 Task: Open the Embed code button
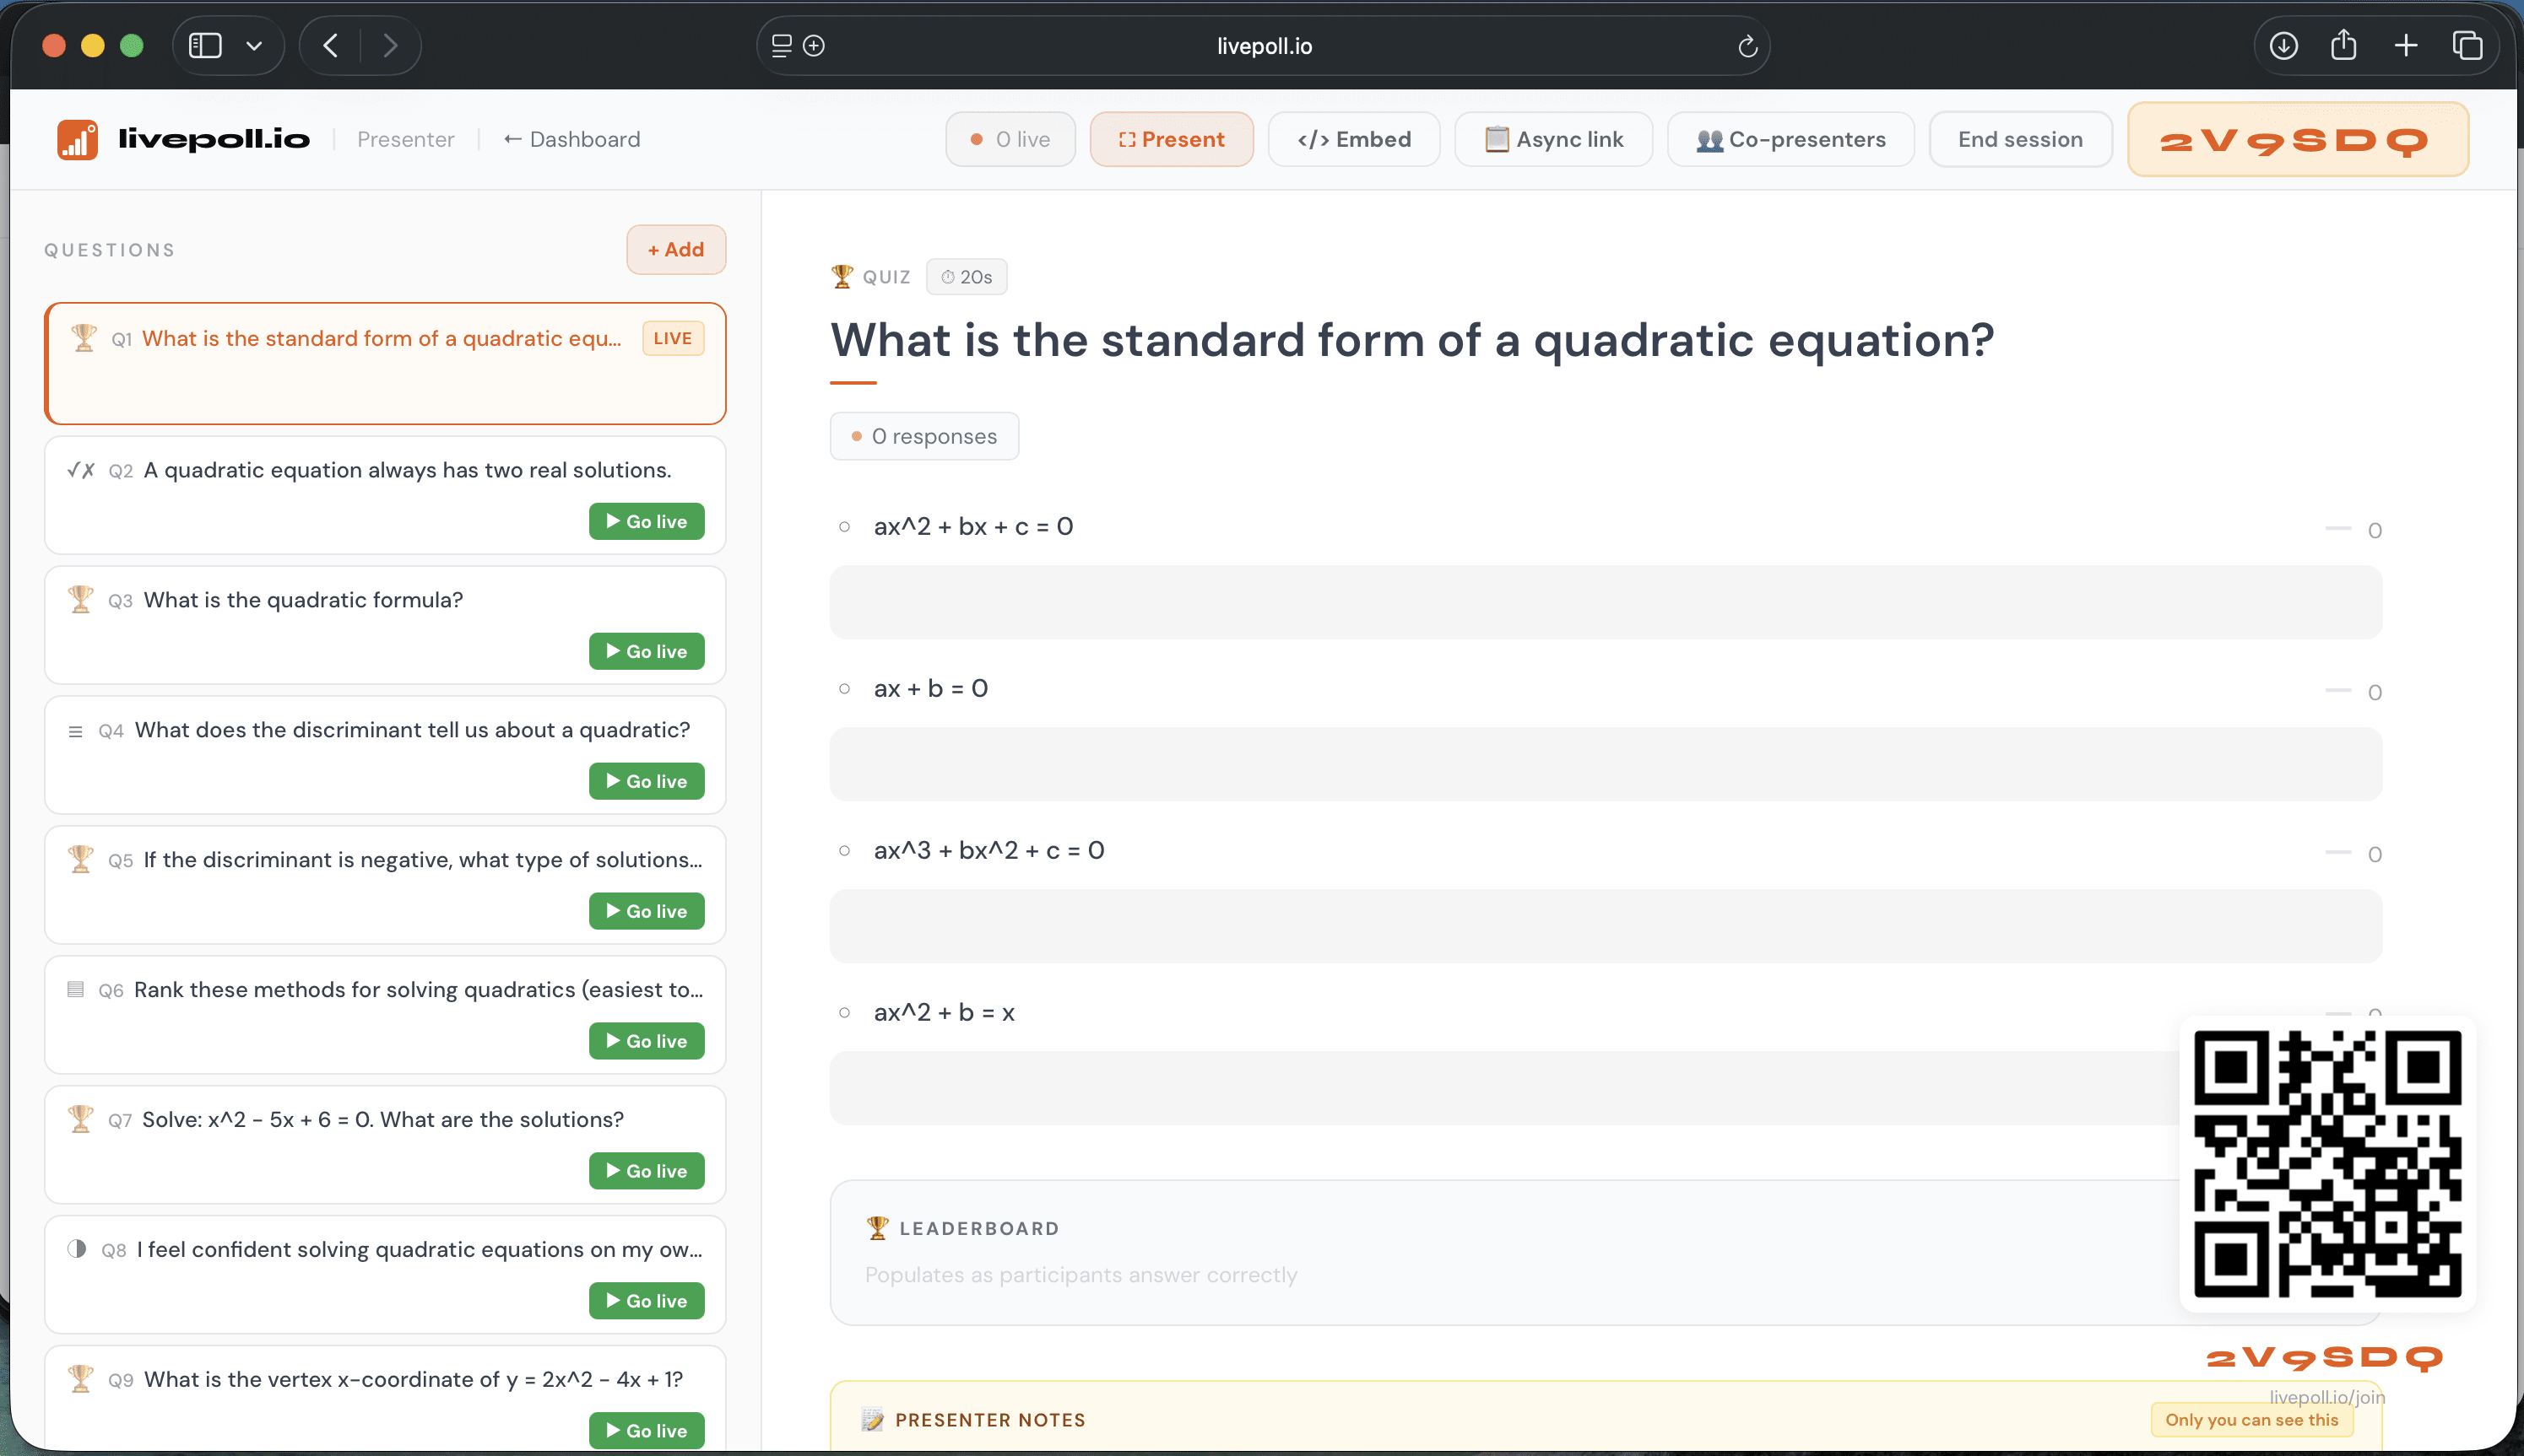(x=1353, y=139)
